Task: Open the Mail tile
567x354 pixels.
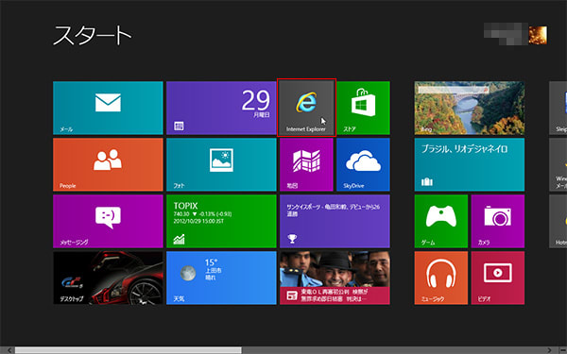Action: (x=108, y=108)
